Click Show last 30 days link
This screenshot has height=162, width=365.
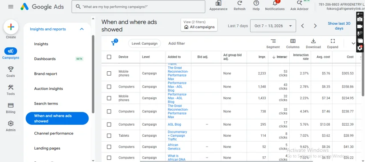coord(339,26)
